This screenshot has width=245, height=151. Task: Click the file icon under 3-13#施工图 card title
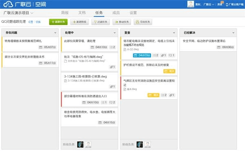(x=65, y=81)
